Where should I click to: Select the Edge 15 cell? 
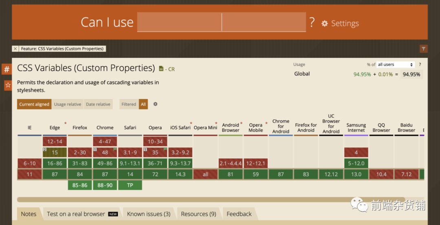(55, 153)
